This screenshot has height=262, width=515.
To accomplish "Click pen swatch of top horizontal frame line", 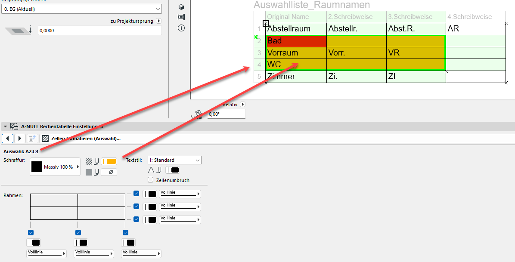I will [x=150, y=194].
